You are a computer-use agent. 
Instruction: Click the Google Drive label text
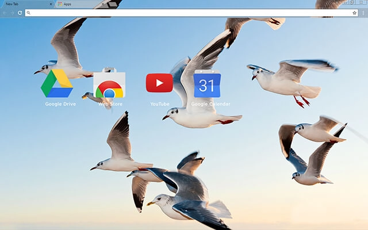tap(60, 104)
